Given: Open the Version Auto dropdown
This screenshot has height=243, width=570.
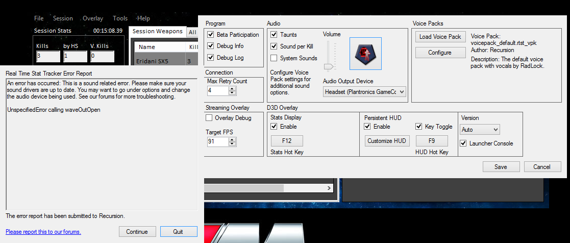Looking at the screenshot, I should click(480, 130).
